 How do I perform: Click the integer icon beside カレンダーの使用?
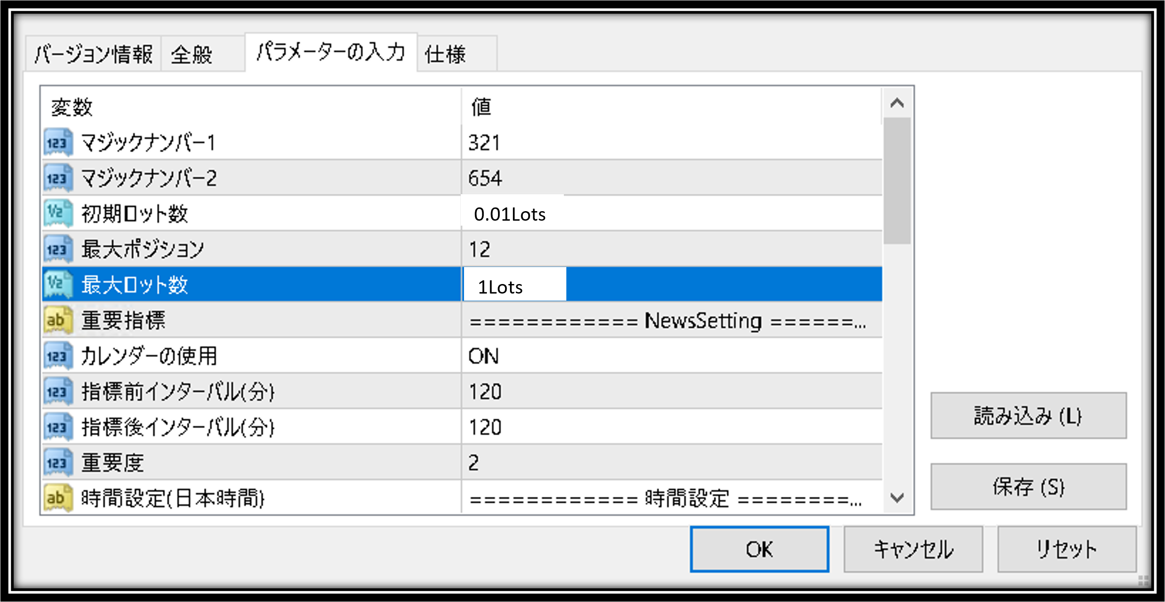click(x=58, y=356)
